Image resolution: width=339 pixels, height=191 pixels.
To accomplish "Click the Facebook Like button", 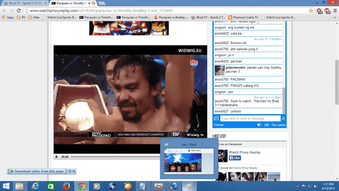I will point(235,158).
